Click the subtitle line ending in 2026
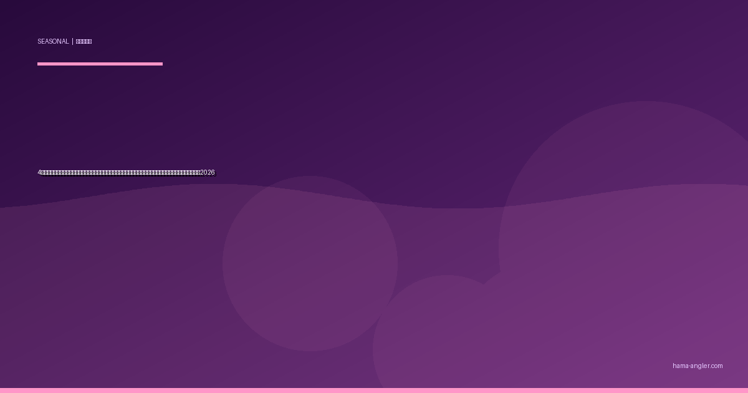The image size is (748, 393). [126, 173]
